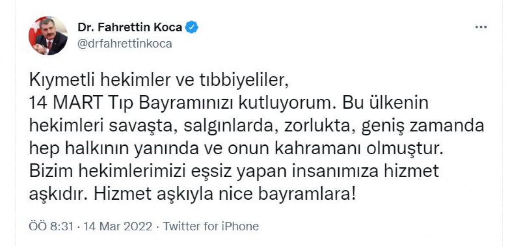This screenshot has height=246, width=510.
Task: Click the display name Dr. Fahrettin Koca
Action: point(130,28)
